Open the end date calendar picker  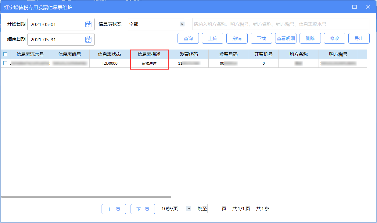coord(88,39)
